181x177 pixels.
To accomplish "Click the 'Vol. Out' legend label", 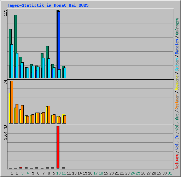I will (177, 122).
